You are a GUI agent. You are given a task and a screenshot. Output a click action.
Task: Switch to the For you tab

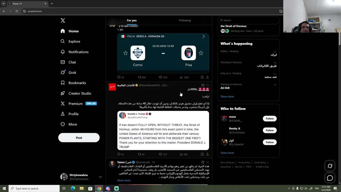click(x=132, y=20)
